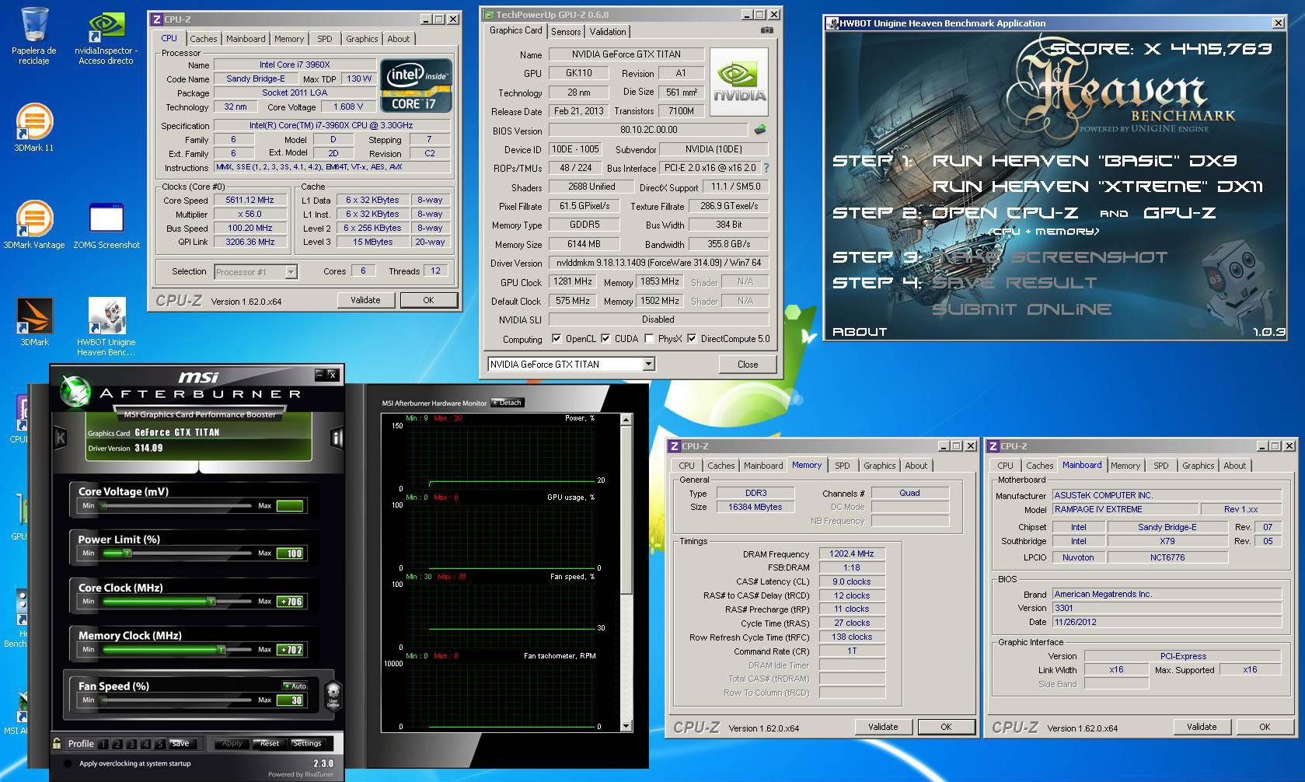Viewport: 1305px width, 782px height.
Task: Click the Afterburner Reset button
Action: [x=270, y=744]
